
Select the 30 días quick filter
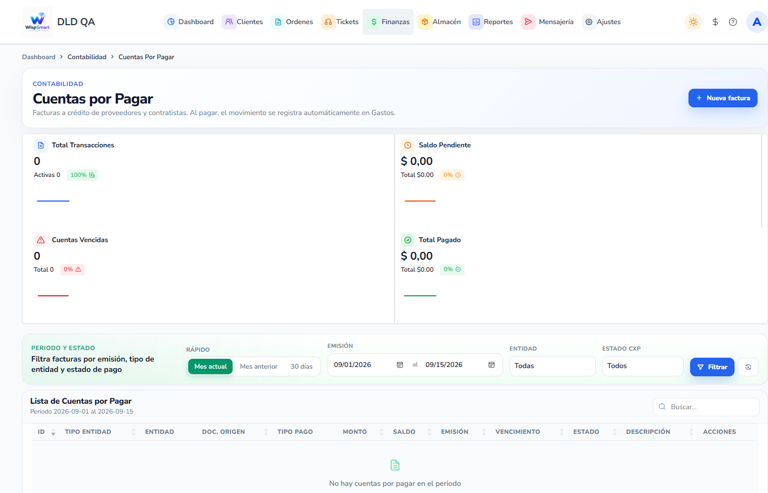(x=302, y=366)
